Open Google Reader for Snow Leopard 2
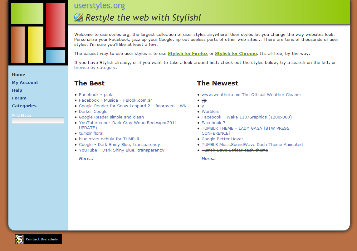Screen dimensions: 357x251 pyautogui.click(x=133, y=106)
